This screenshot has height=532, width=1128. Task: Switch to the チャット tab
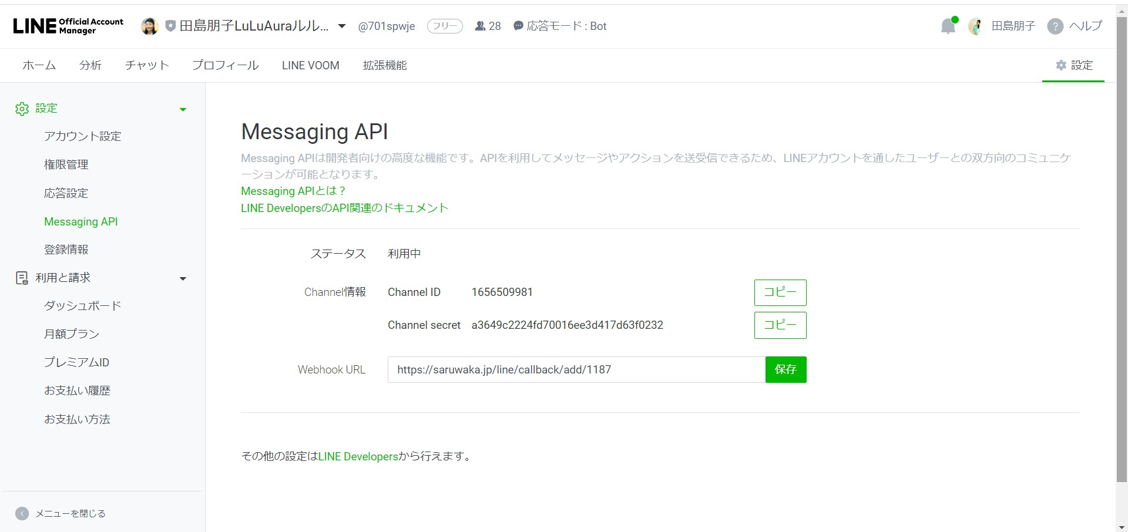(147, 65)
